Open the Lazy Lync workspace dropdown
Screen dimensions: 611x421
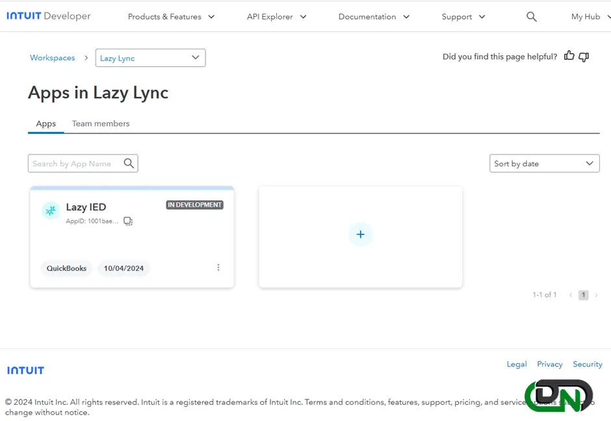tap(150, 58)
